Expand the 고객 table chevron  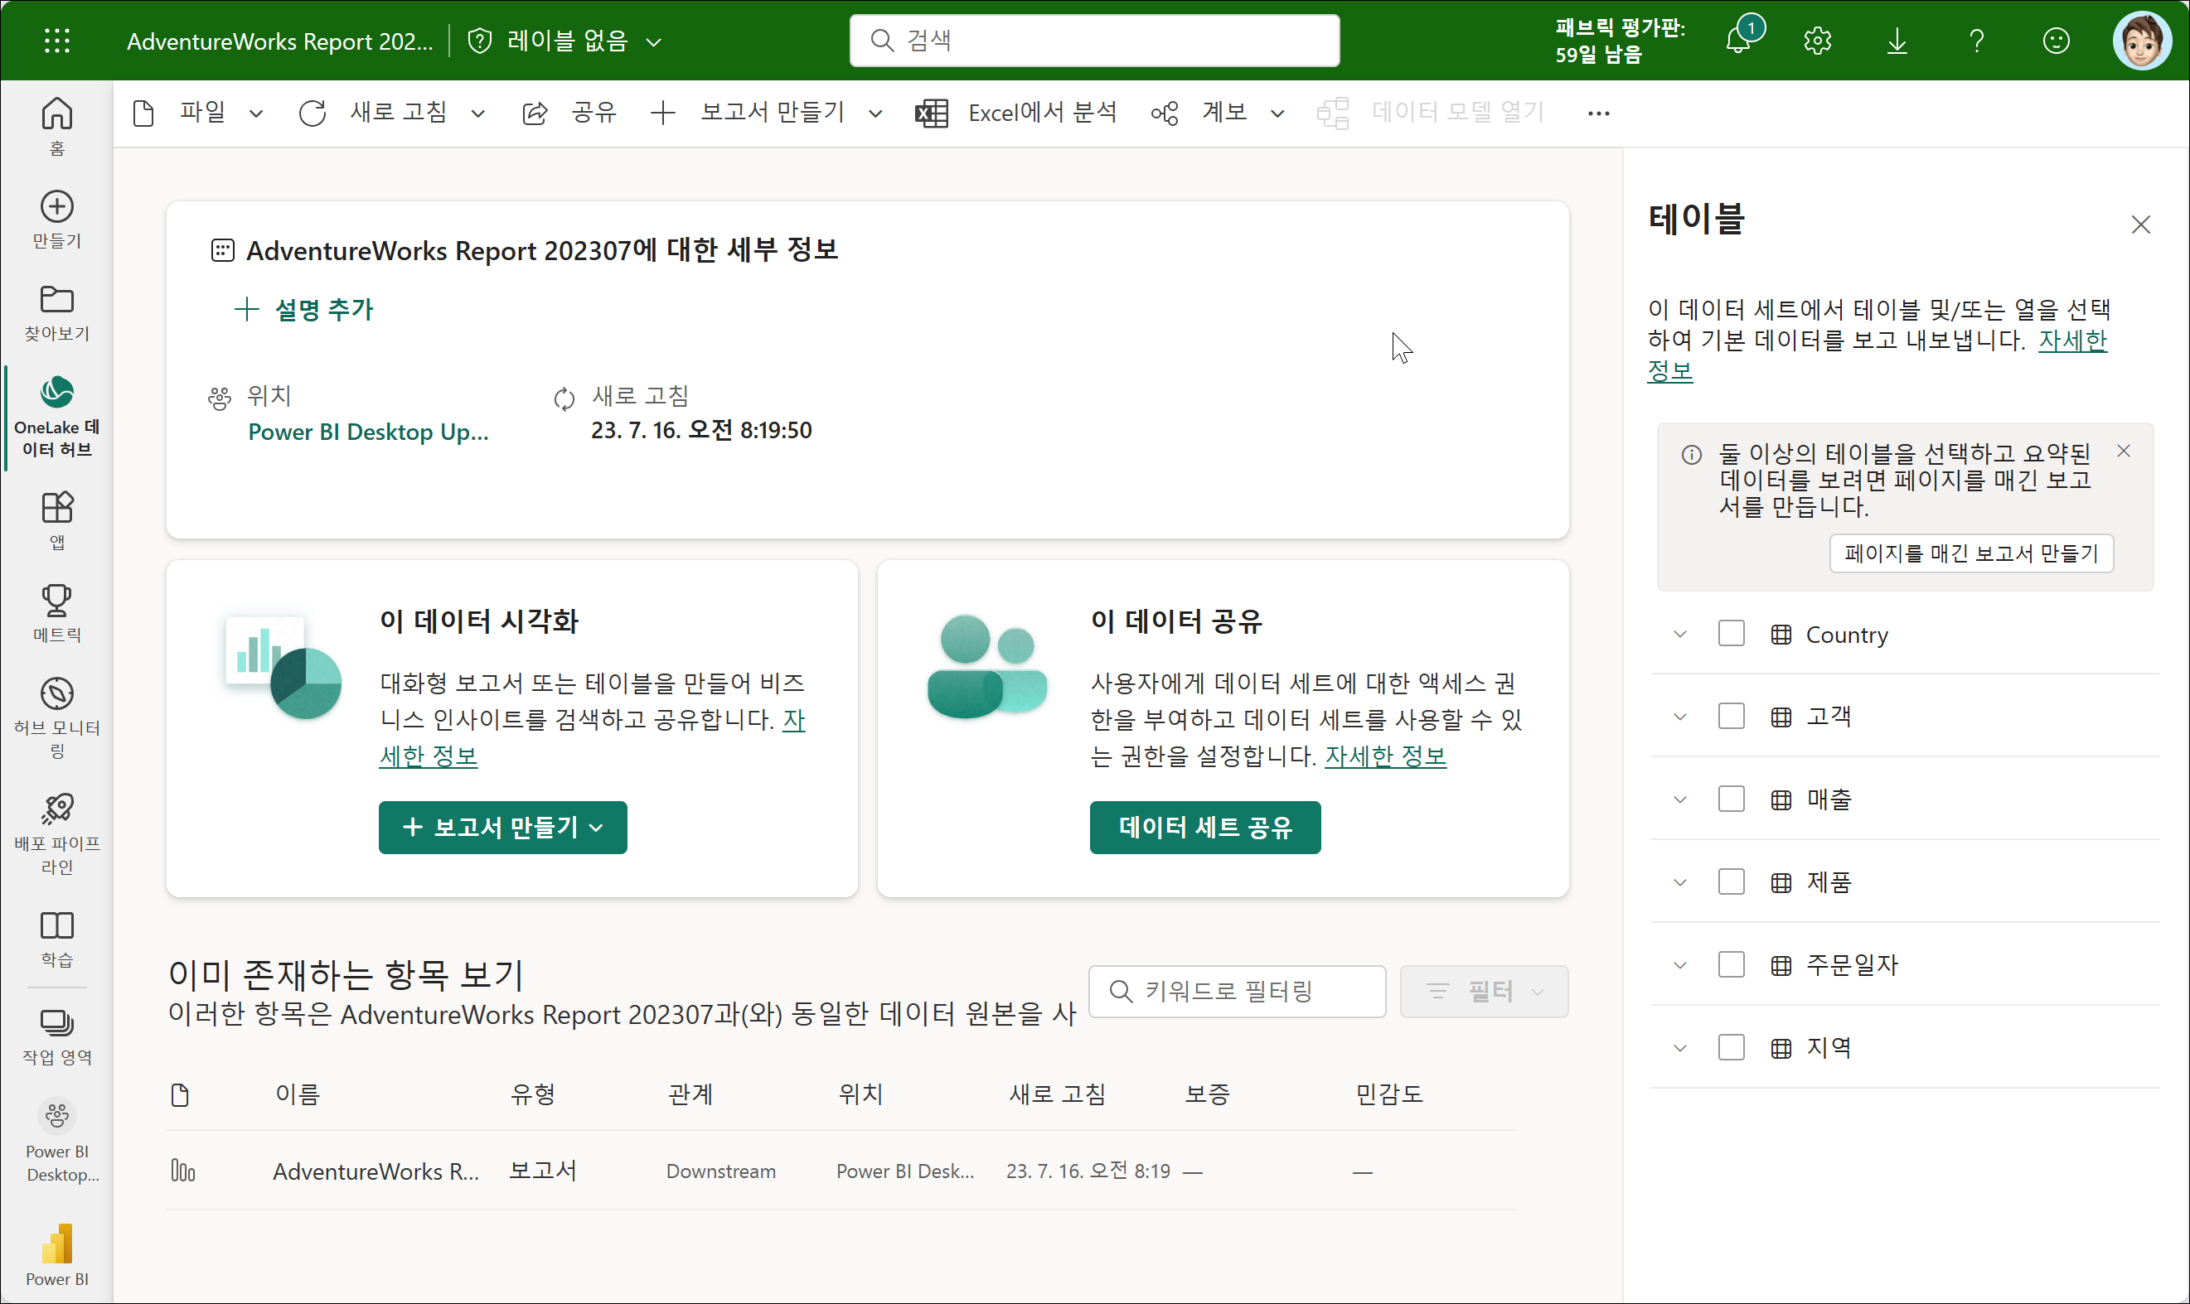[x=1680, y=716]
